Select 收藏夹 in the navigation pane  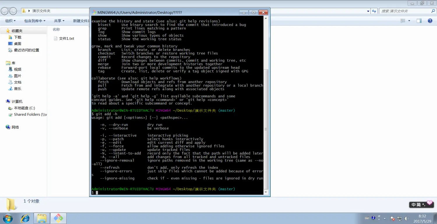[x=17, y=31]
